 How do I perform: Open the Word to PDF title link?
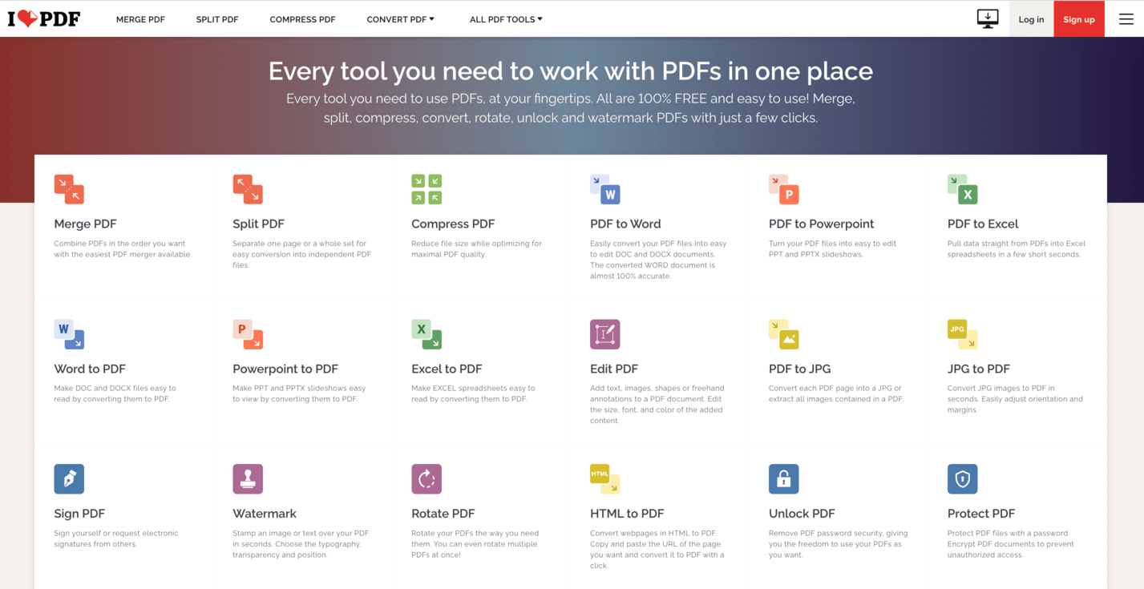point(90,369)
